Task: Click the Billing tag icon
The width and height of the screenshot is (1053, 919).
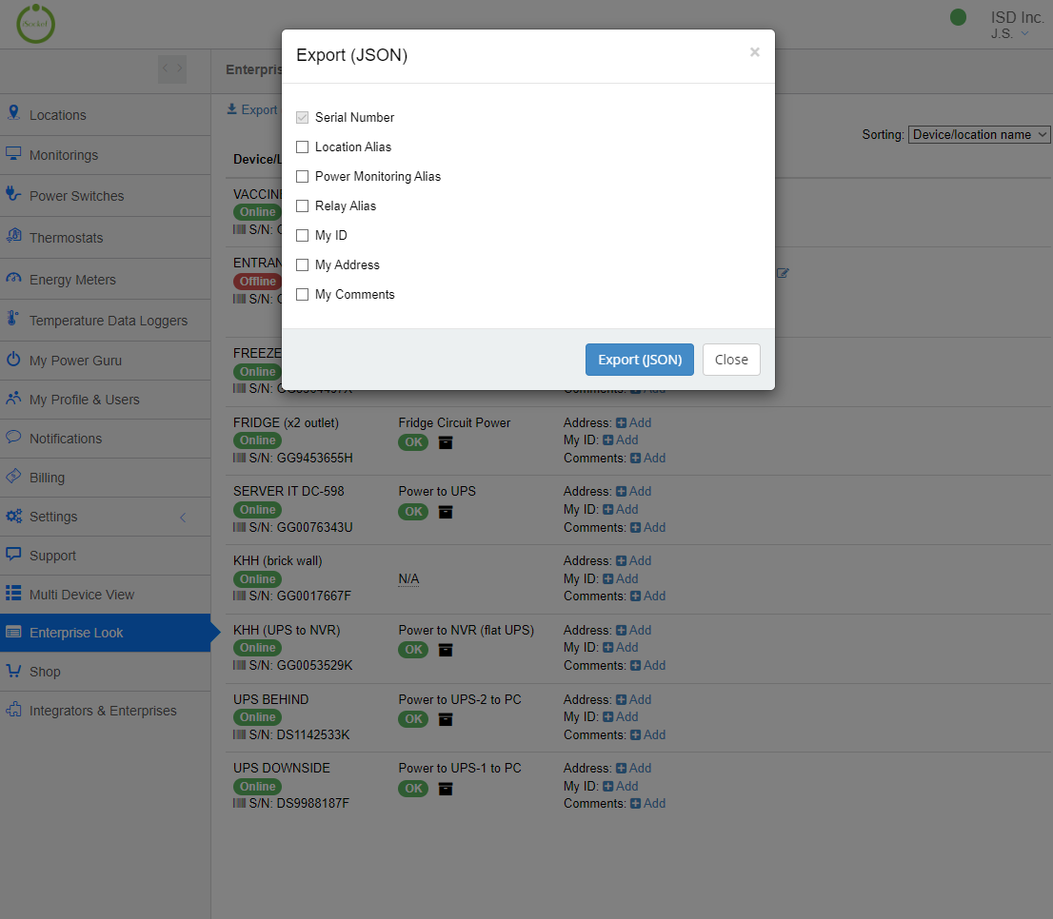Action: pos(13,477)
